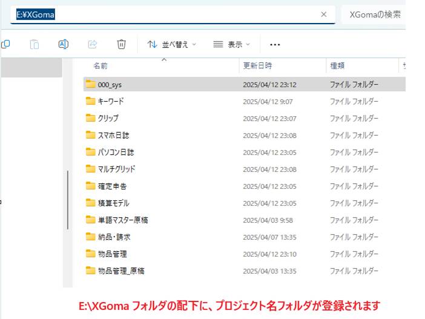This screenshot has width=425, height=319.
Task: Click ファイル フォルダー type of 確定申告 row
Action: (x=354, y=186)
